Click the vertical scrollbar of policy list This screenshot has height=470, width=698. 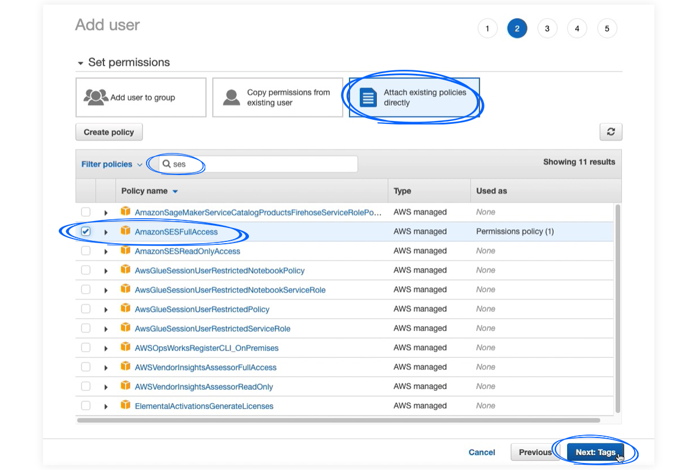click(x=618, y=308)
